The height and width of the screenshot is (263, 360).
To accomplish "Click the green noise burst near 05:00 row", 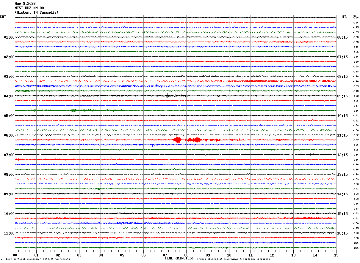I will pos(77,110).
